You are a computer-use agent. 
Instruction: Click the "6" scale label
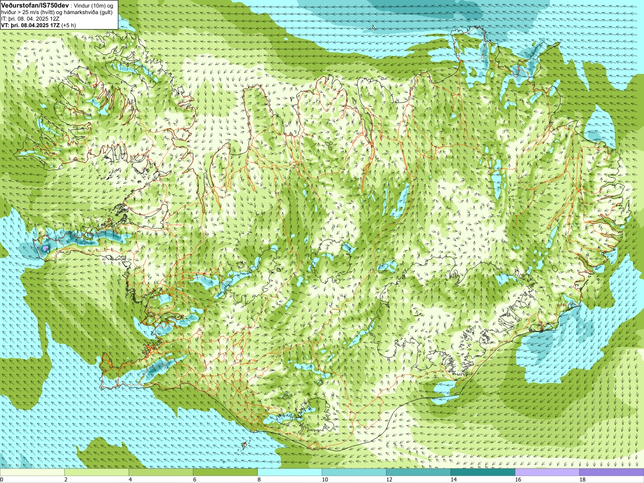tap(195, 480)
